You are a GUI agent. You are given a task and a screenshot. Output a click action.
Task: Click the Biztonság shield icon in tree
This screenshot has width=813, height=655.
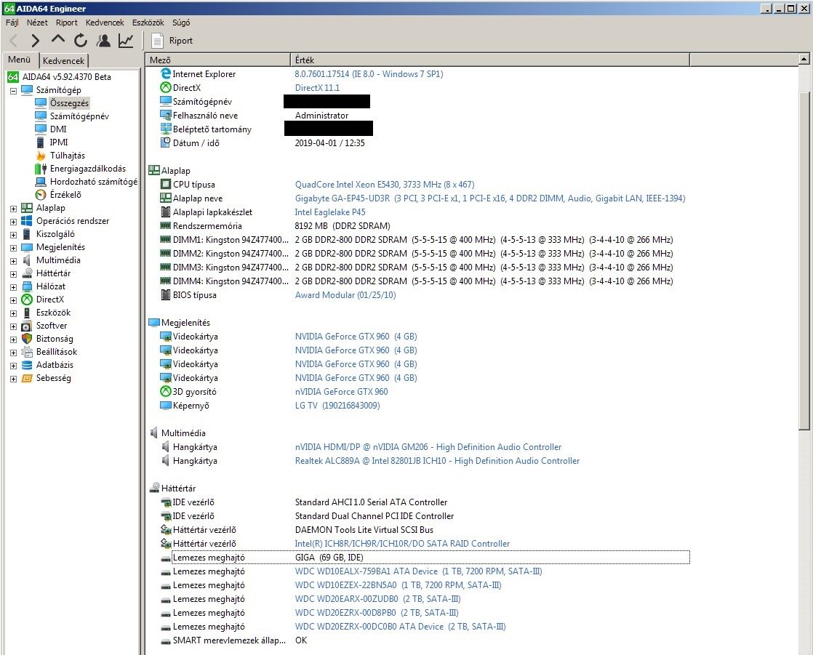(26, 338)
